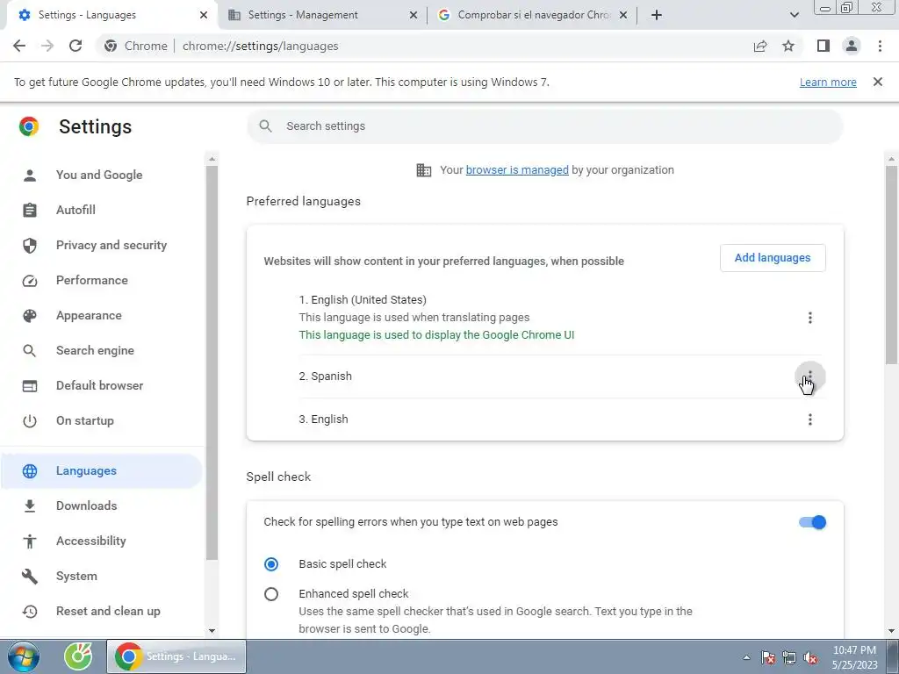Viewport: 899px width, 674px height.
Task: Reload the settings page
Action: click(76, 46)
